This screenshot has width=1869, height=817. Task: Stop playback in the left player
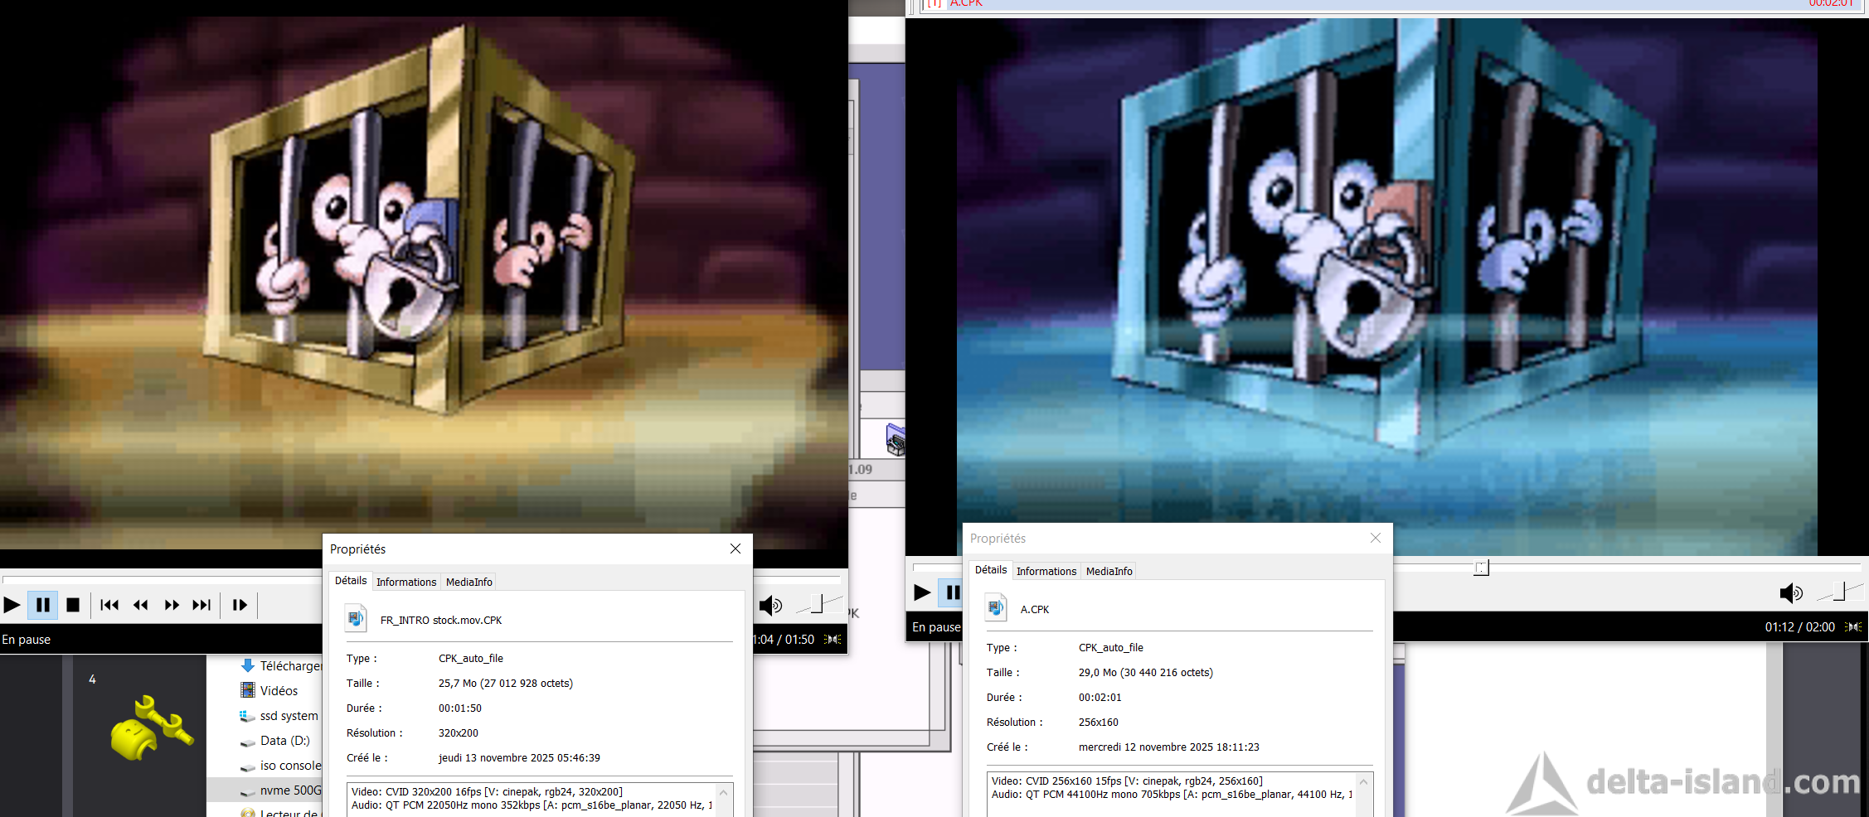coord(73,605)
